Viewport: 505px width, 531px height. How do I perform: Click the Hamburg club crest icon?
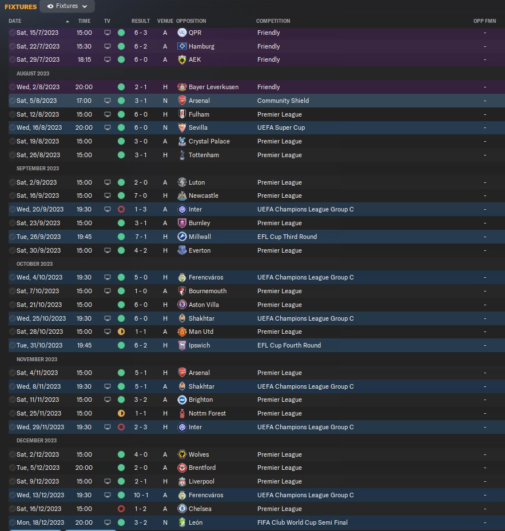point(182,46)
